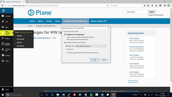Open test of coming soon event
Screen dimensions: 172x97
[x=137, y=47]
